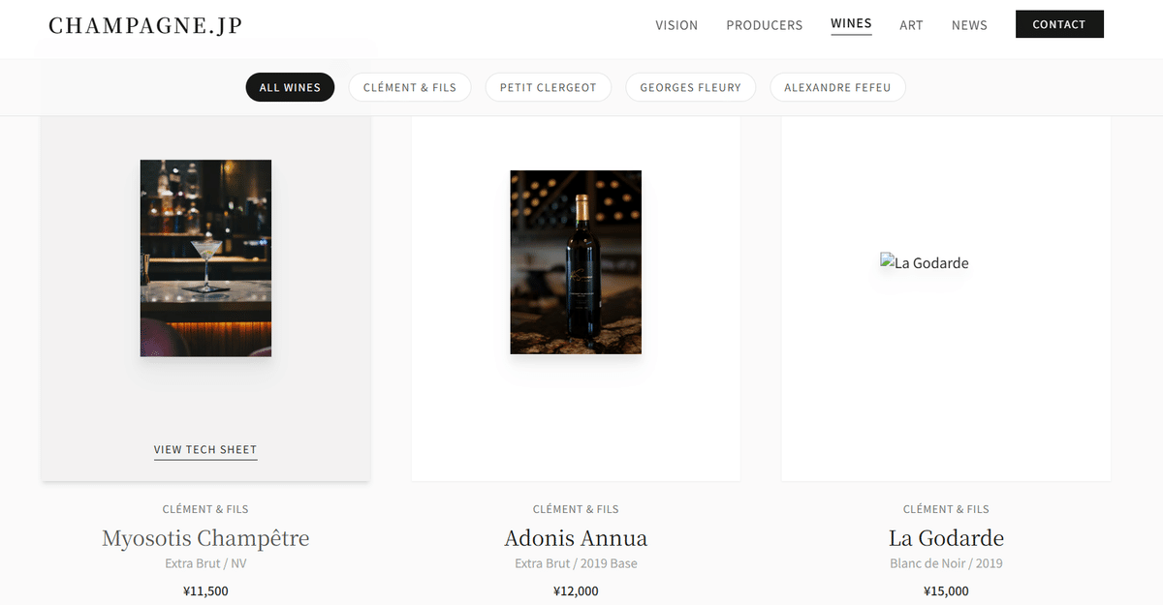Image resolution: width=1163 pixels, height=605 pixels.
Task: Click the broken La Godarde image placeholder
Action: point(925,262)
